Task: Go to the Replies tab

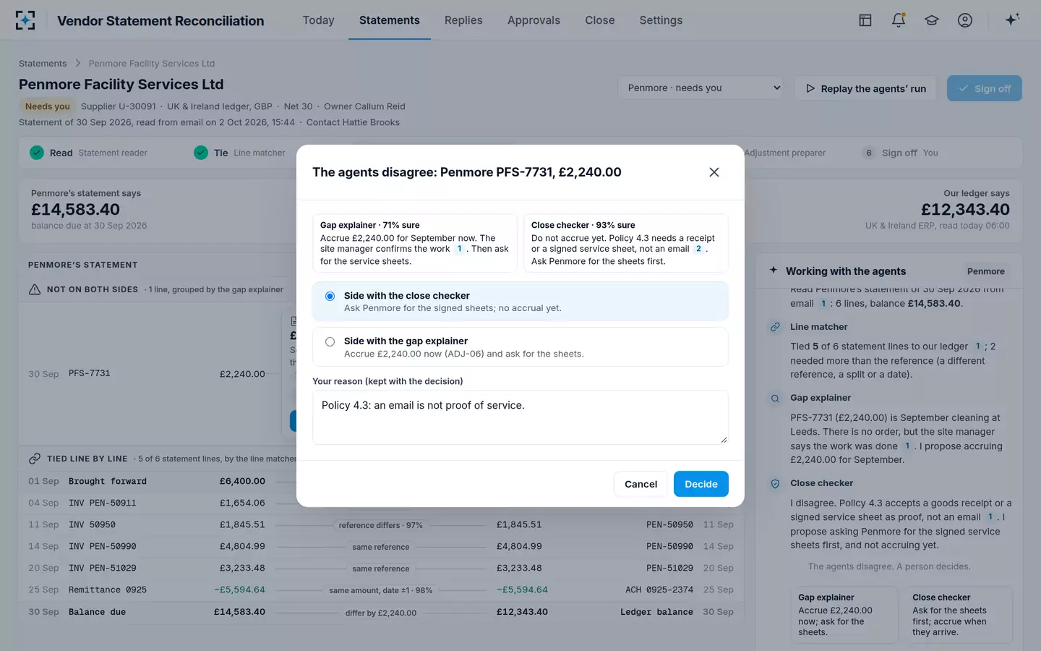Action: pyautogui.click(x=463, y=20)
